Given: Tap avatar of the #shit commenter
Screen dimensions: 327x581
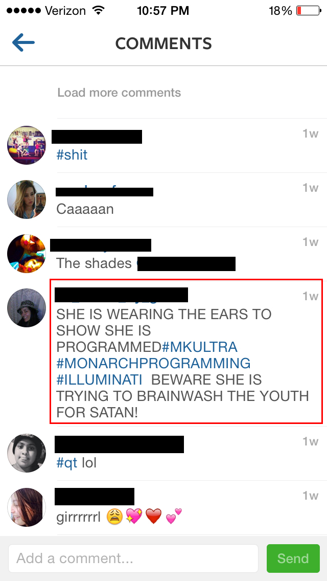Looking at the screenshot, I should (26, 145).
